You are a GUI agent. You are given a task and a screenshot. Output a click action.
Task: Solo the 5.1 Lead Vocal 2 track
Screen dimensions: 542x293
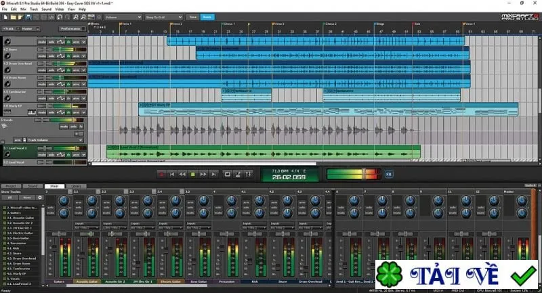[x=51, y=154]
